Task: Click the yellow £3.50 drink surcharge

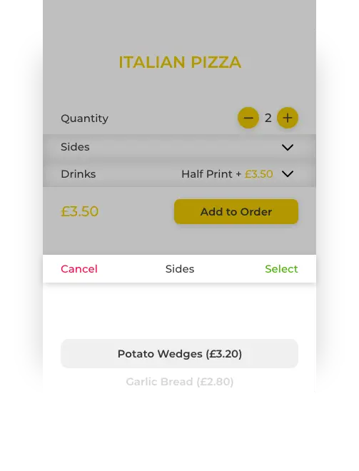Action: [258, 174]
